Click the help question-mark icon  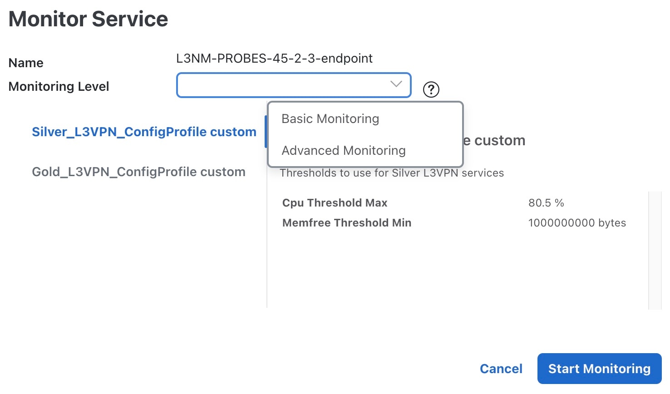431,89
